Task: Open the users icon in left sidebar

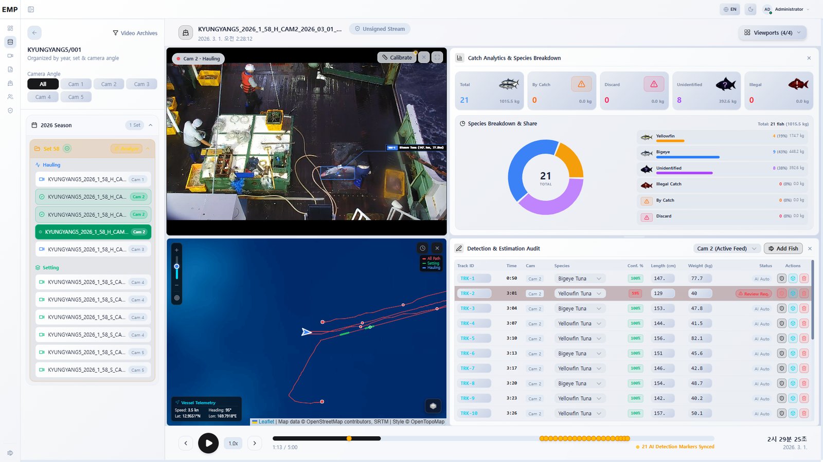Action: 10,97
